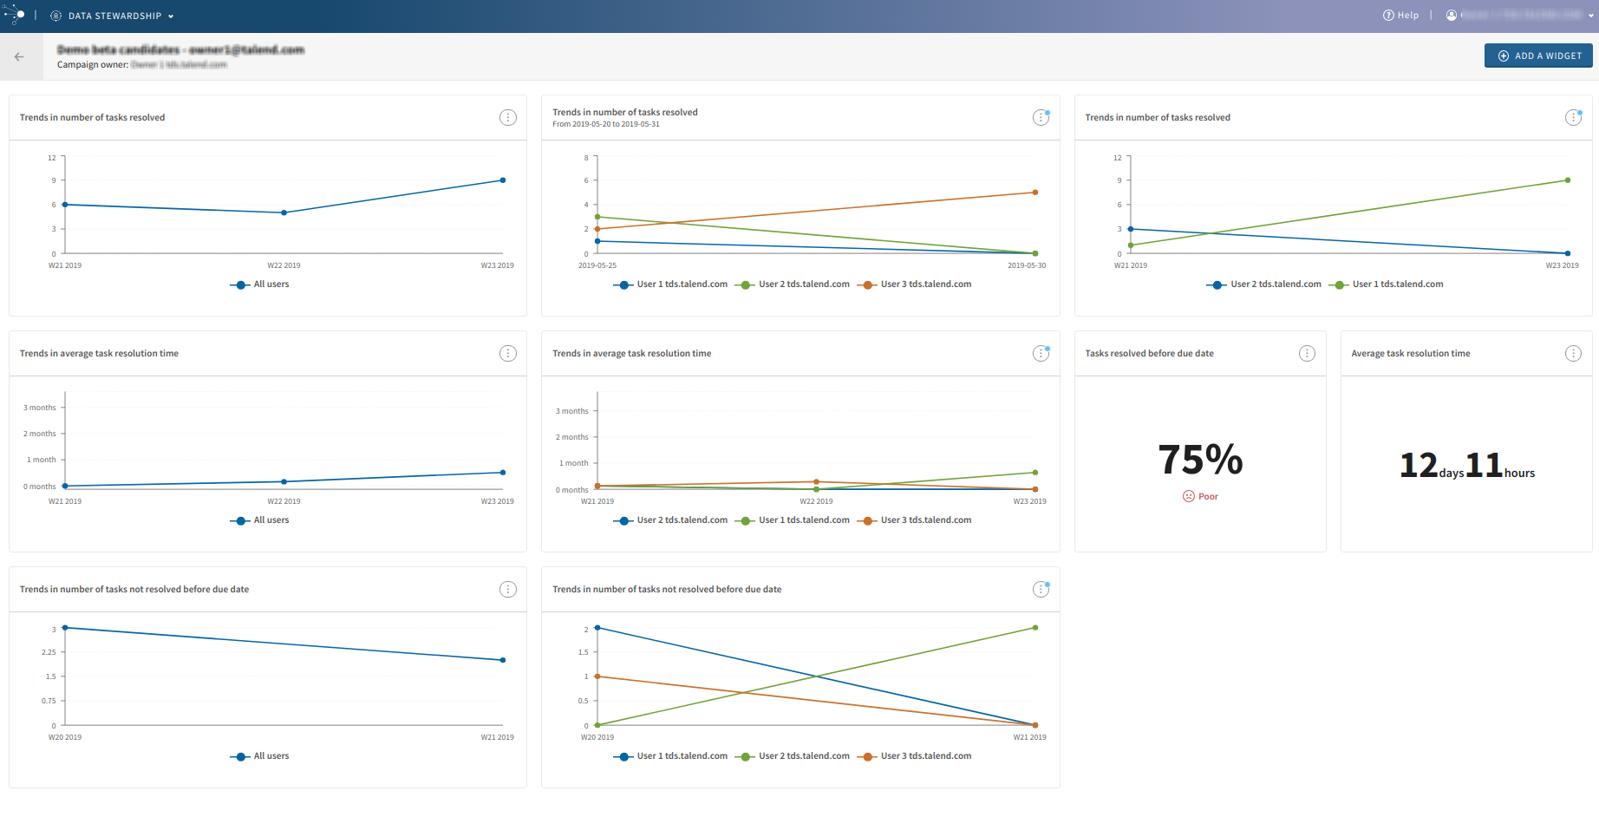The width and height of the screenshot is (1599, 830).
Task: Open options for Tasks resolved before due date
Action: (1307, 354)
